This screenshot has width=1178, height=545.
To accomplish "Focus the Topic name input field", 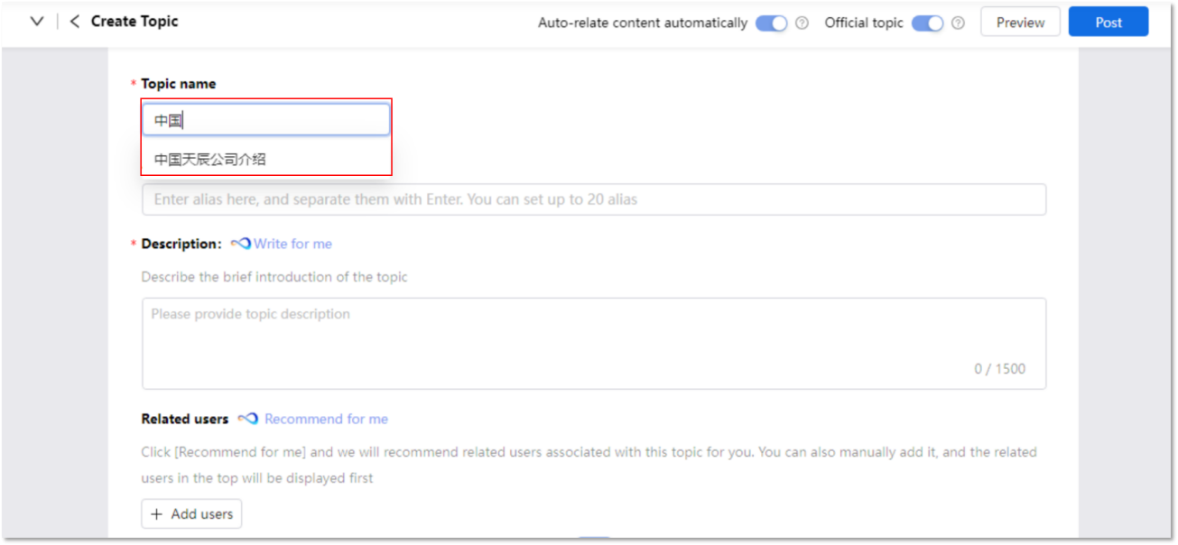I will click(x=266, y=120).
